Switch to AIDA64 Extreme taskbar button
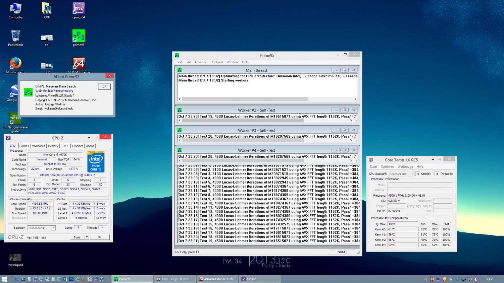 217,279
